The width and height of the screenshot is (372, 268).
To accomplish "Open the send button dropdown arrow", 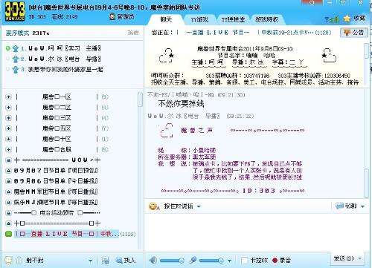I will [360, 258].
